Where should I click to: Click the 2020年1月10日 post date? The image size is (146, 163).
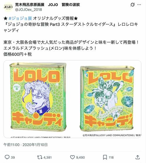tap(35, 145)
